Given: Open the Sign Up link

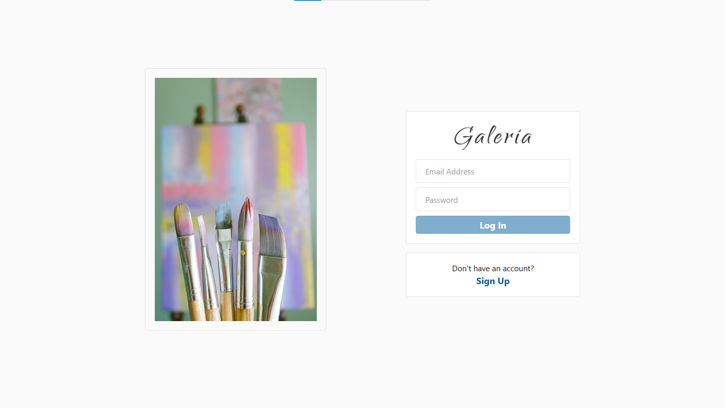Looking at the screenshot, I should coord(493,281).
